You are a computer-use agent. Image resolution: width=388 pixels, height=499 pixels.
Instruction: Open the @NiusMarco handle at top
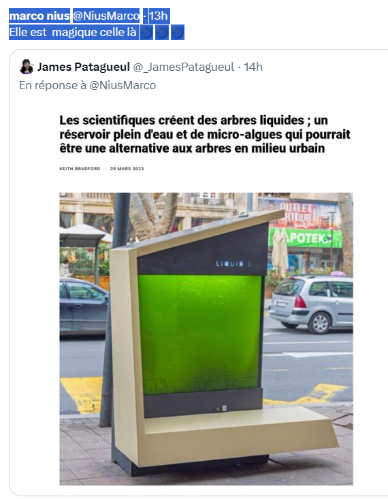(x=106, y=16)
